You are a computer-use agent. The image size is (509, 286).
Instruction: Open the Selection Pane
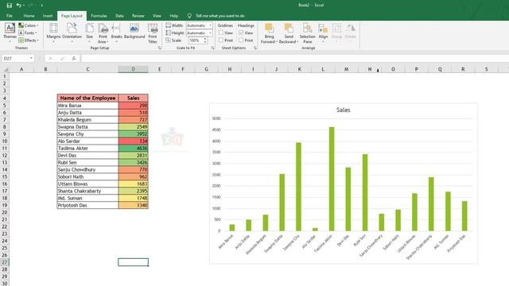[x=308, y=33]
